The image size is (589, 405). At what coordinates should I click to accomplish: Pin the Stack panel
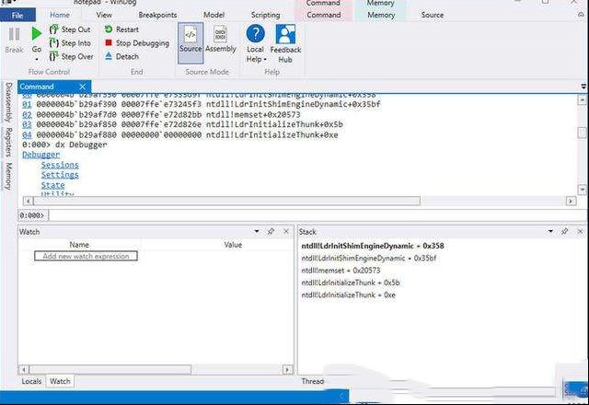click(564, 231)
